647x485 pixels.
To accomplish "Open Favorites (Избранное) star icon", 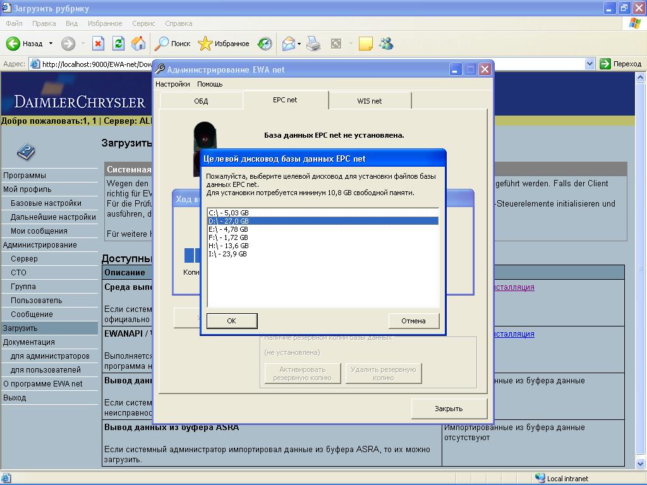I will (x=205, y=44).
